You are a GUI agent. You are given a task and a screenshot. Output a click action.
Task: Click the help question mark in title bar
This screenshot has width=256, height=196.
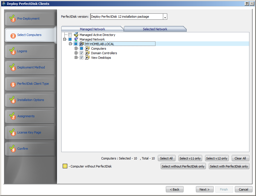247,4
